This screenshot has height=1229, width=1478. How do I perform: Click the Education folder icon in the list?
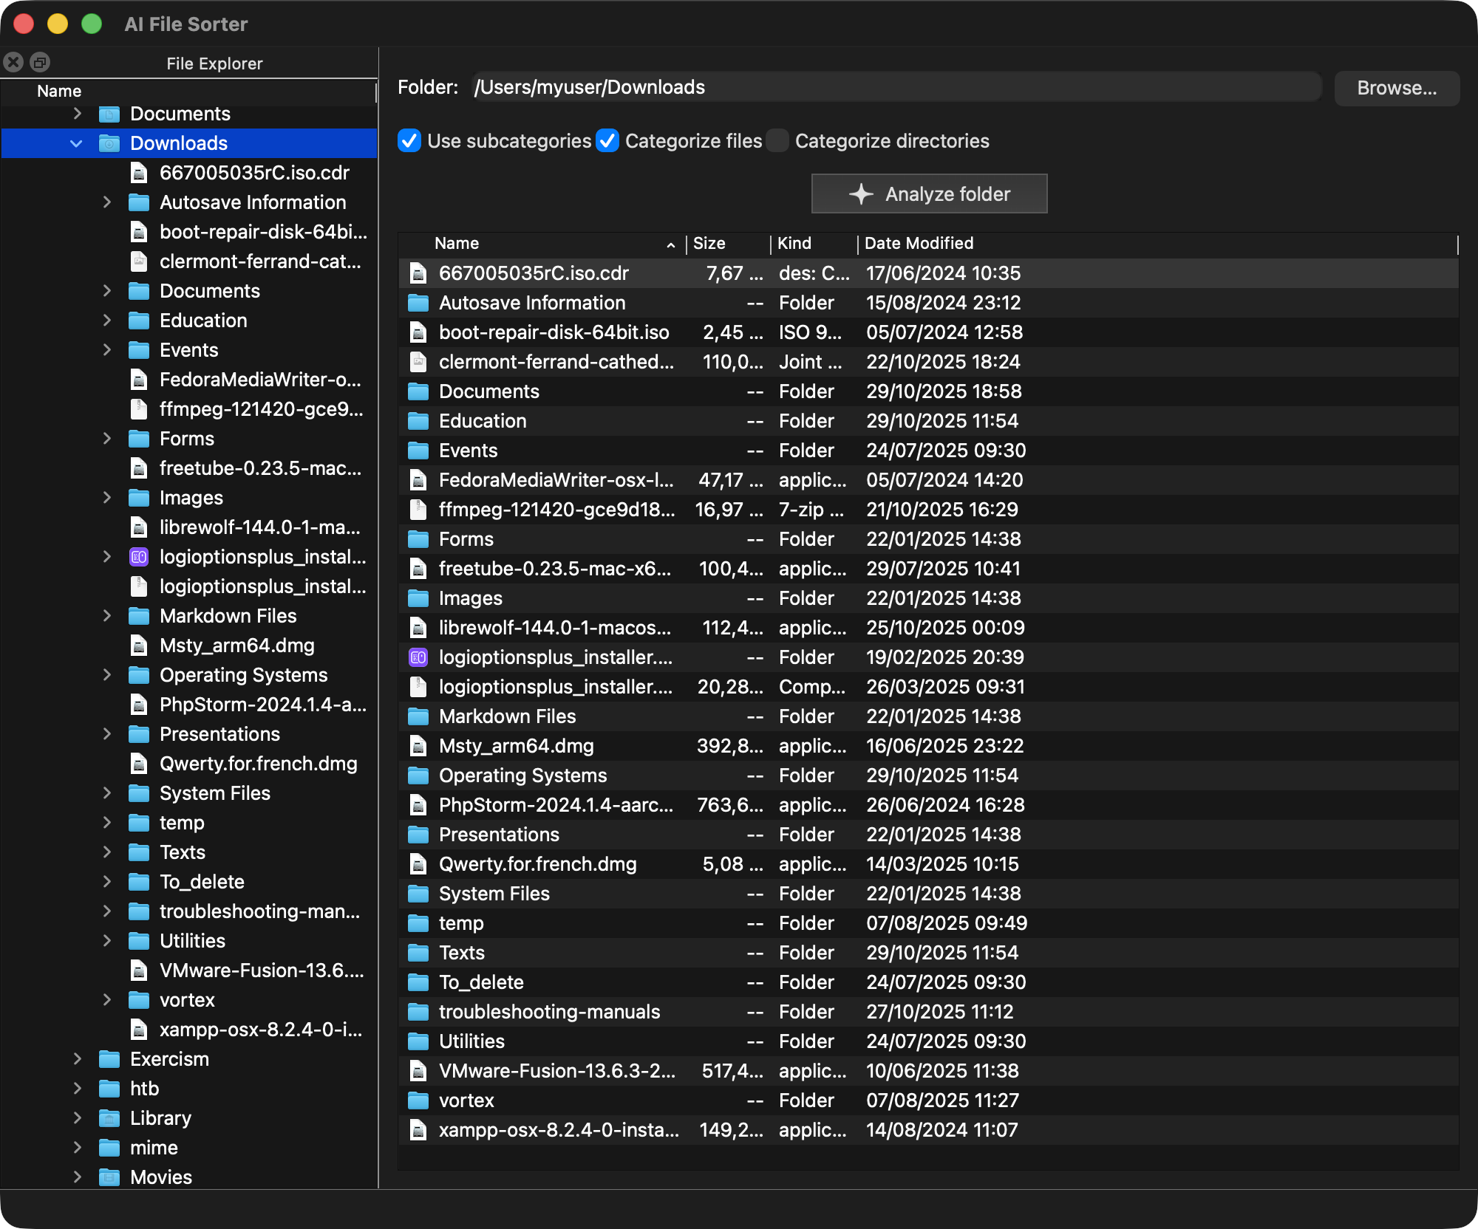coord(419,421)
